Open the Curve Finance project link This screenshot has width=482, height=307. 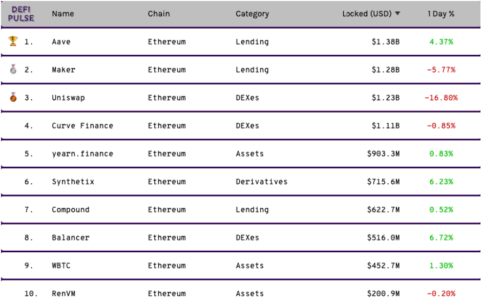82,125
